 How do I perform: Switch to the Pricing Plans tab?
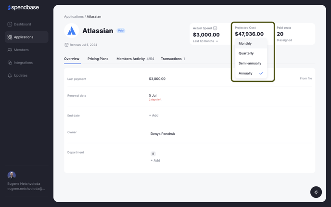tap(98, 59)
